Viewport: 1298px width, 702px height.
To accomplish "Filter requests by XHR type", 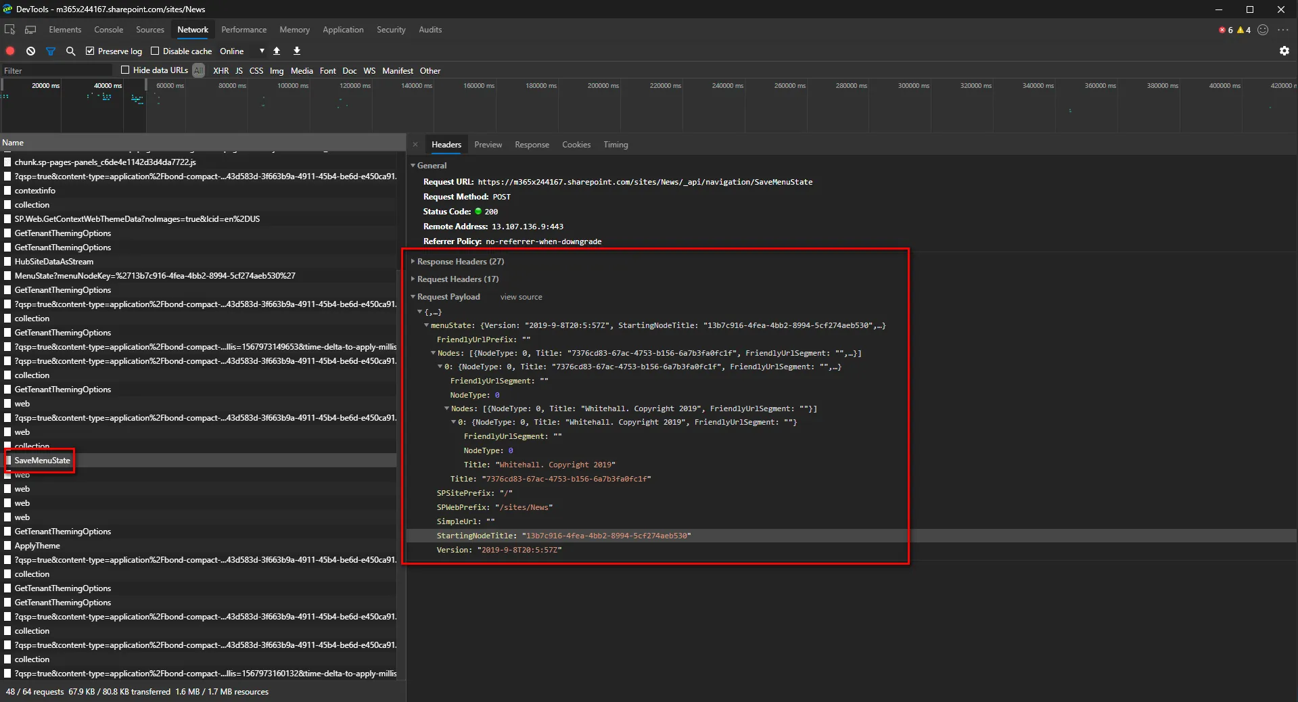I will tap(221, 70).
